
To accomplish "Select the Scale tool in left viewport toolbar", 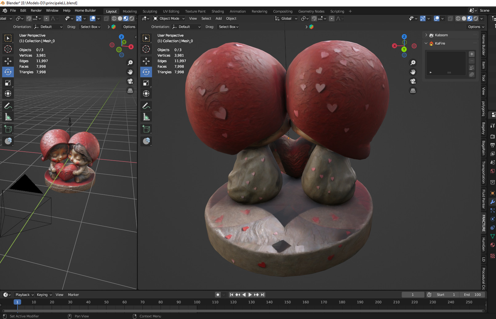I will 8,83.
